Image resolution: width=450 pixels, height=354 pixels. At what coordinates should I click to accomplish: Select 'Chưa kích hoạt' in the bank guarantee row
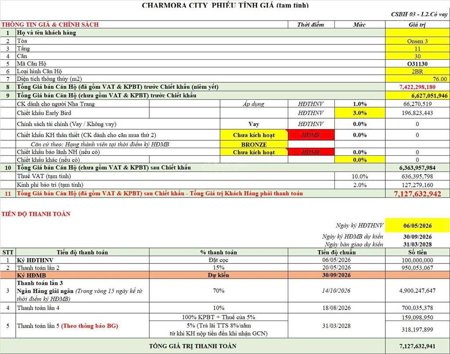[254, 152]
